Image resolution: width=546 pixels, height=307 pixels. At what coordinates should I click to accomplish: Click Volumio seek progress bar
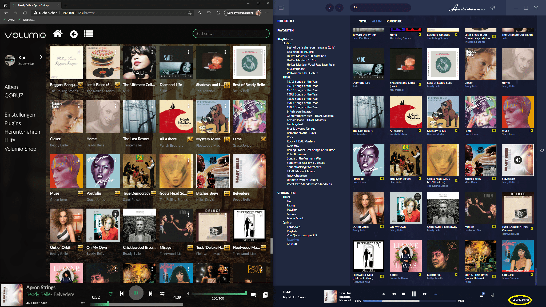136,304
